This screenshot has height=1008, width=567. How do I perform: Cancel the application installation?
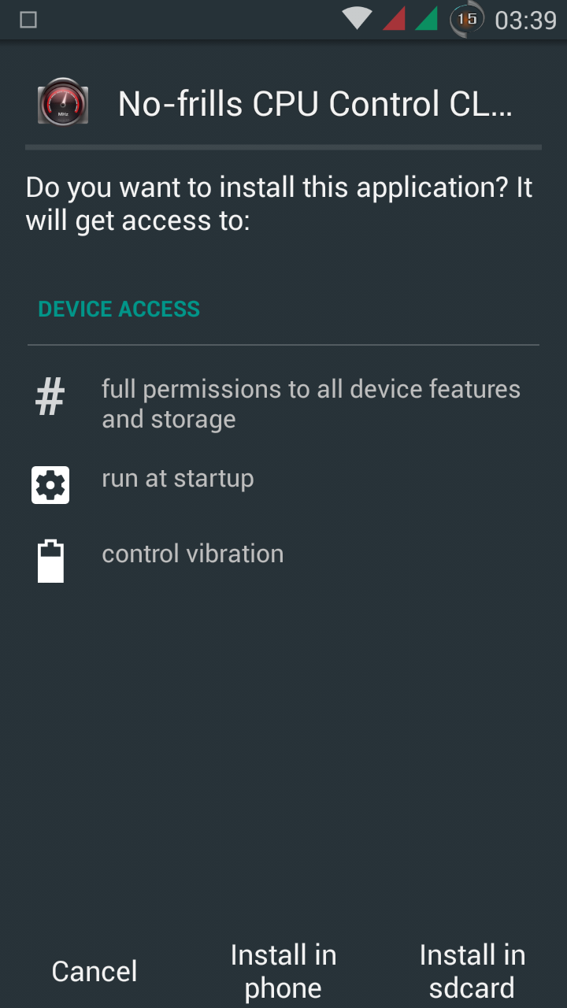pyautogui.click(x=94, y=971)
